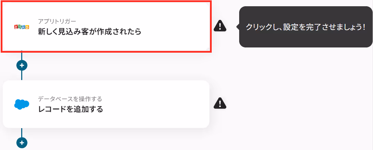Click empty canvas right of Salesforce warning
This screenshot has height=150, width=373.
(297, 103)
